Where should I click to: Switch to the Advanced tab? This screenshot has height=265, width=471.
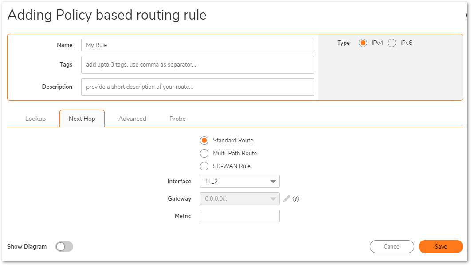pos(132,119)
